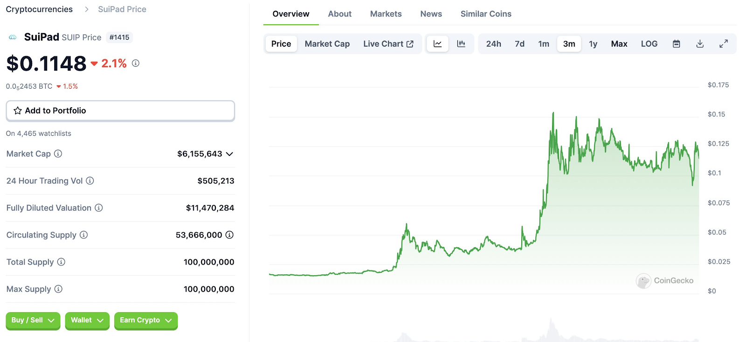
Task: Open the Live Chart link
Action: (x=388, y=44)
